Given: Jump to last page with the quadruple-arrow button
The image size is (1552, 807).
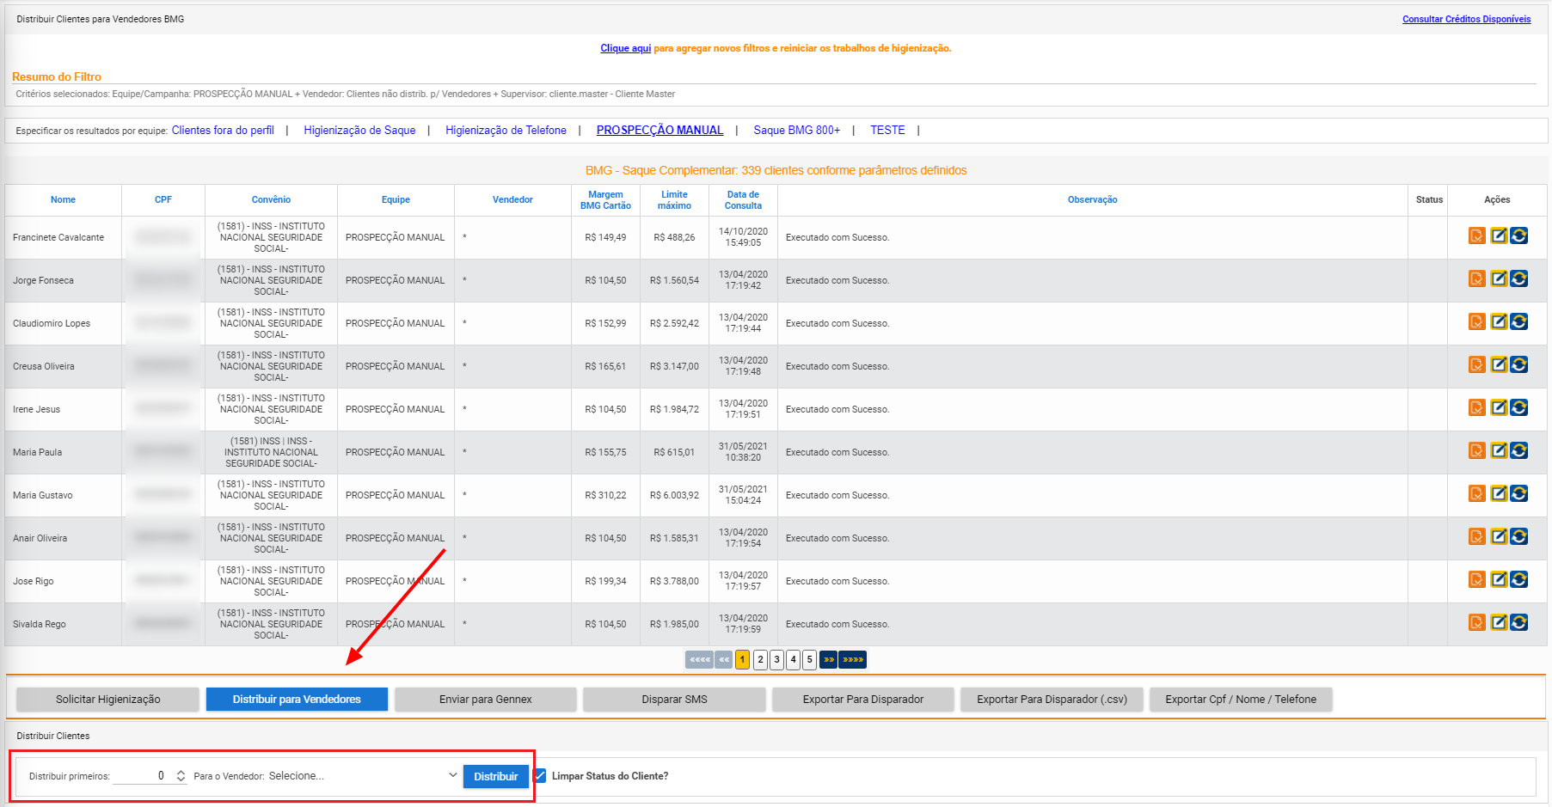Looking at the screenshot, I should (852, 660).
